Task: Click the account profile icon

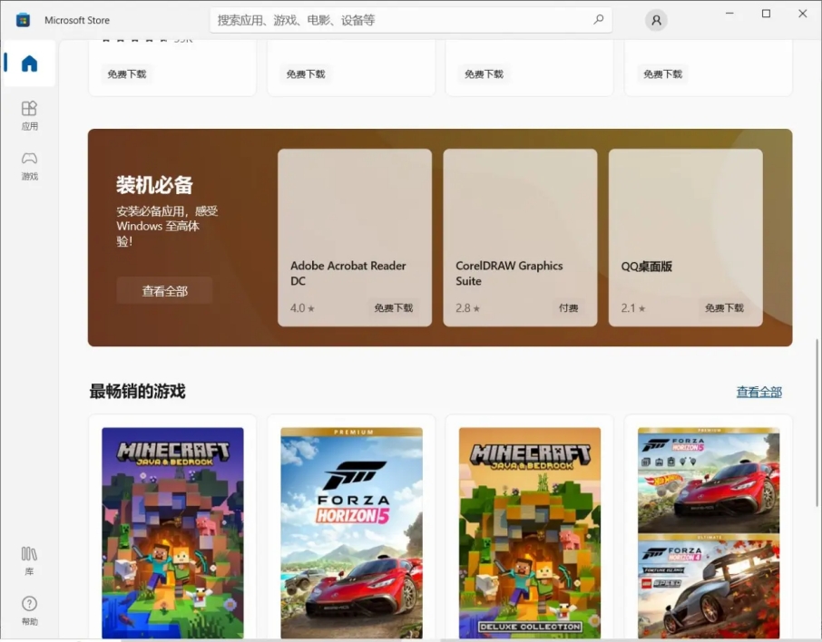Action: tap(656, 19)
